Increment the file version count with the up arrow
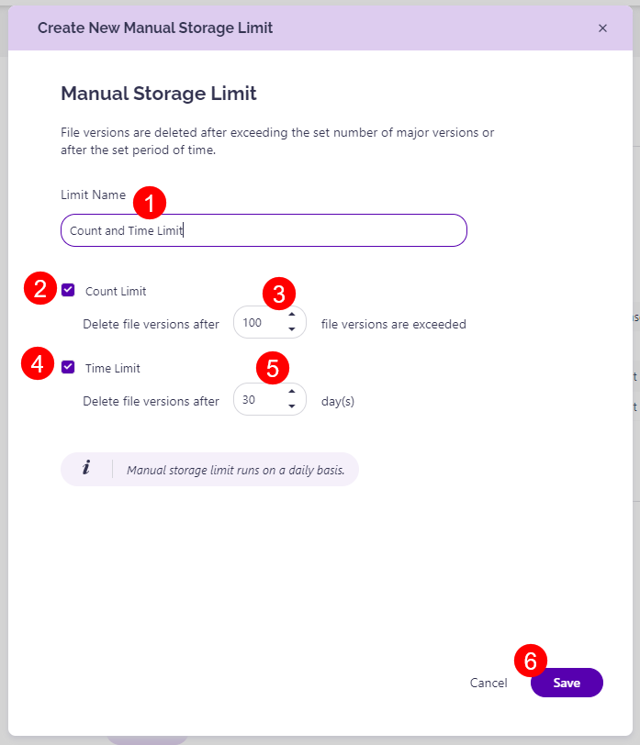This screenshot has height=745, width=640. 293,317
